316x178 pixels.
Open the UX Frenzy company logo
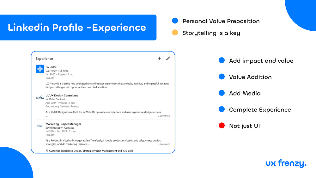pos(40,69)
